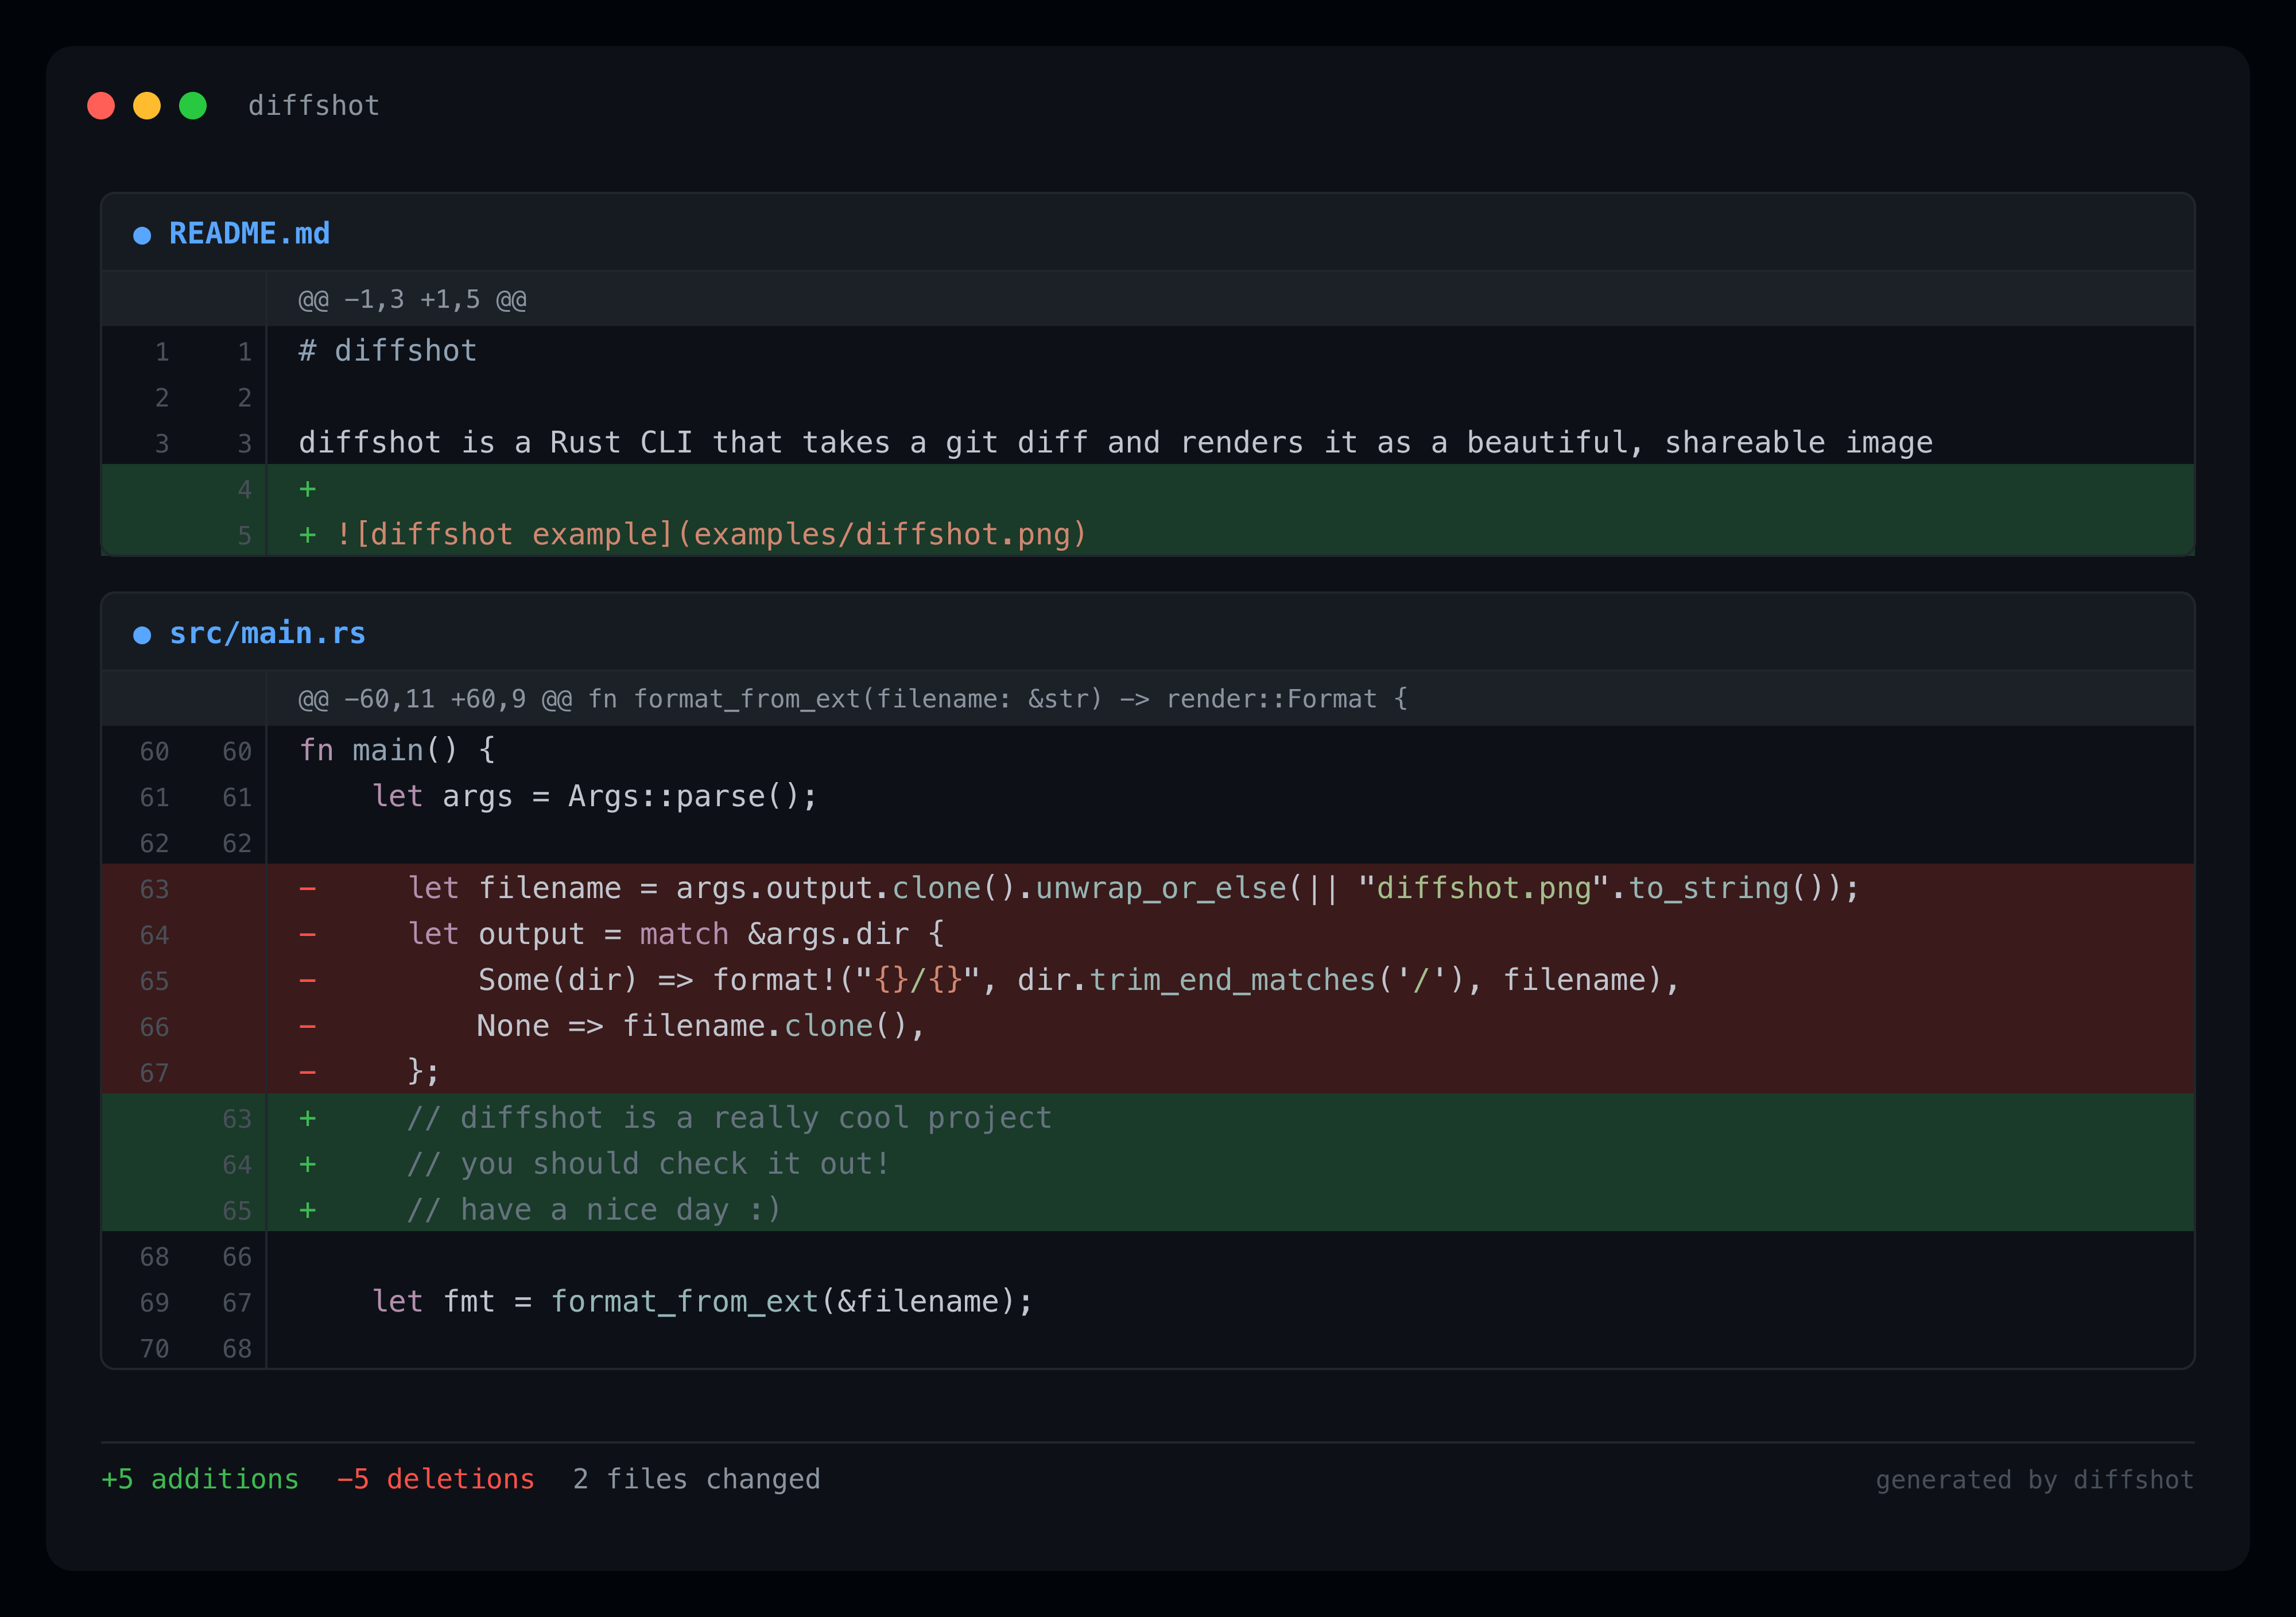Click the plus marker on README line 5
2296x1617 pixels.
[308, 535]
